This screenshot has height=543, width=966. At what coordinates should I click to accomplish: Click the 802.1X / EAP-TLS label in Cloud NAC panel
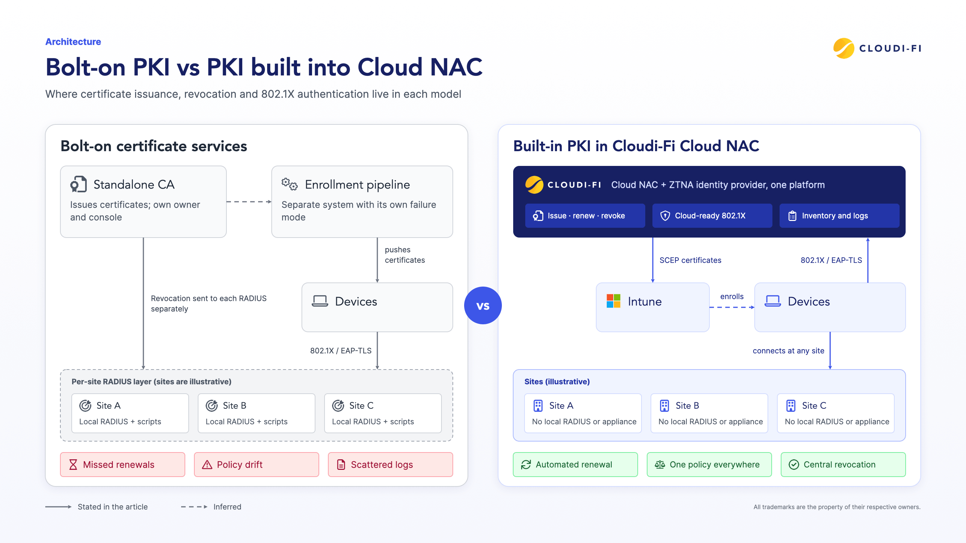pyautogui.click(x=831, y=260)
